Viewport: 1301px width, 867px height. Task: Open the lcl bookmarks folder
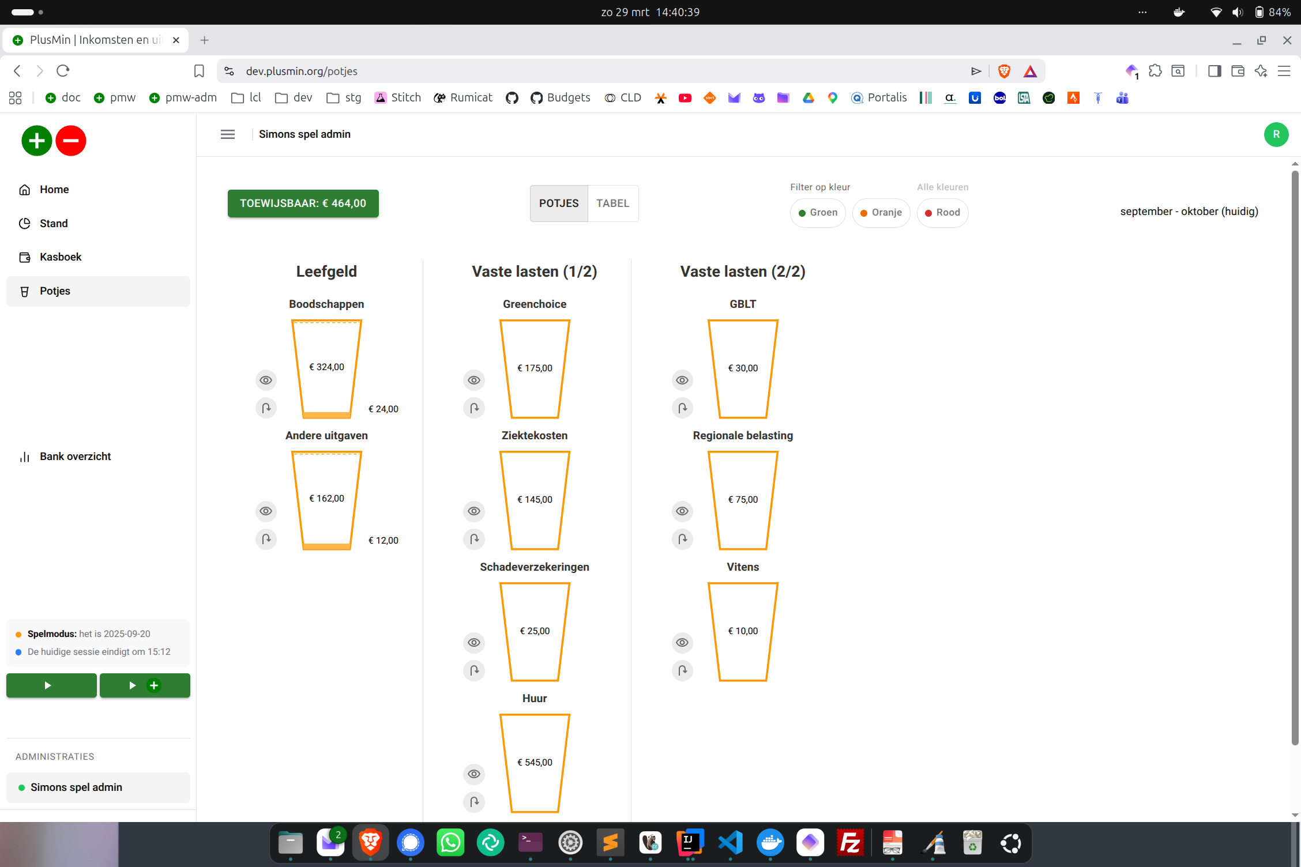246,97
